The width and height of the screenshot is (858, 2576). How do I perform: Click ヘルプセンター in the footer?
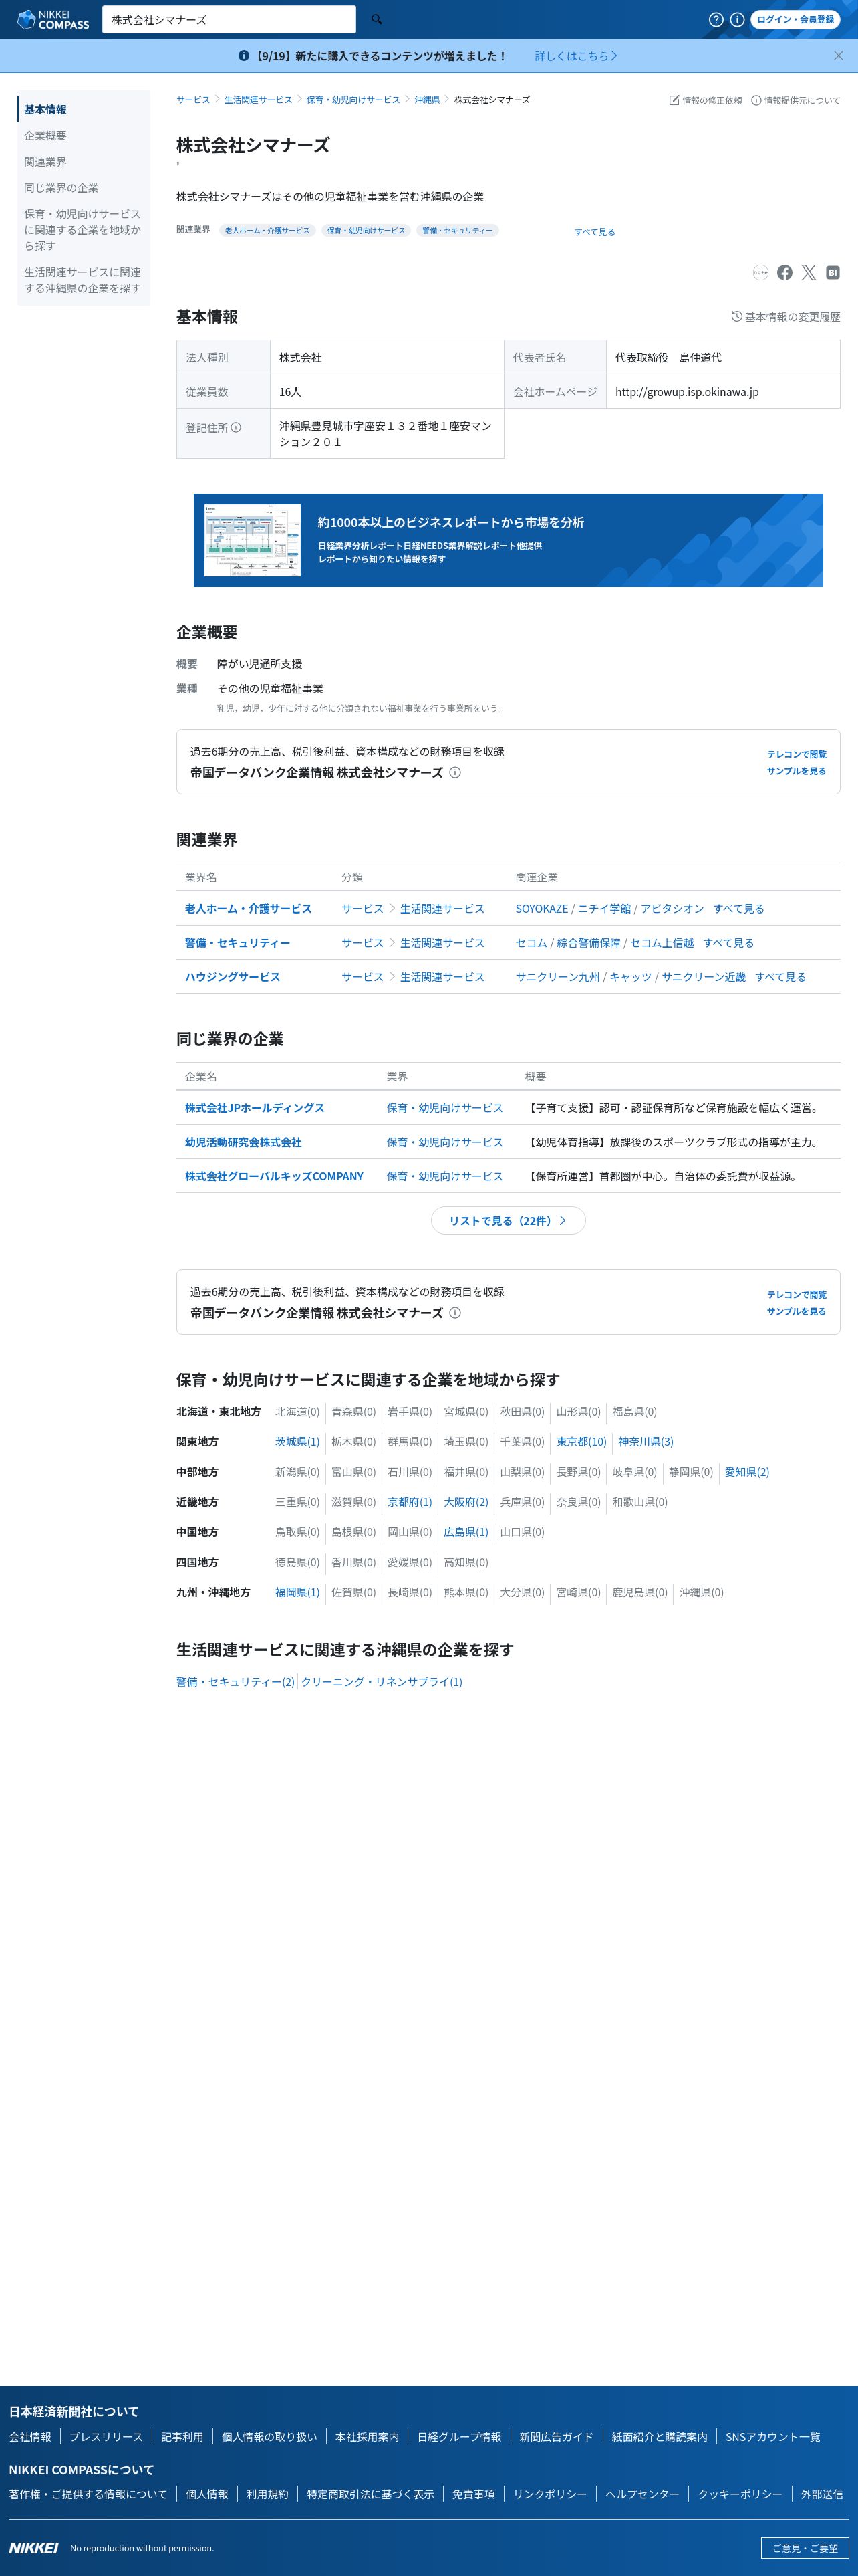[642, 2494]
